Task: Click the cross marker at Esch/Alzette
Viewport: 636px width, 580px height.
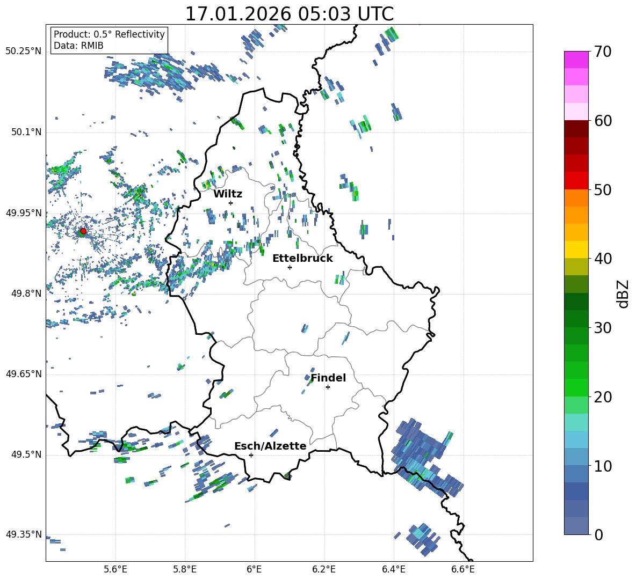Action: (x=251, y=455)
